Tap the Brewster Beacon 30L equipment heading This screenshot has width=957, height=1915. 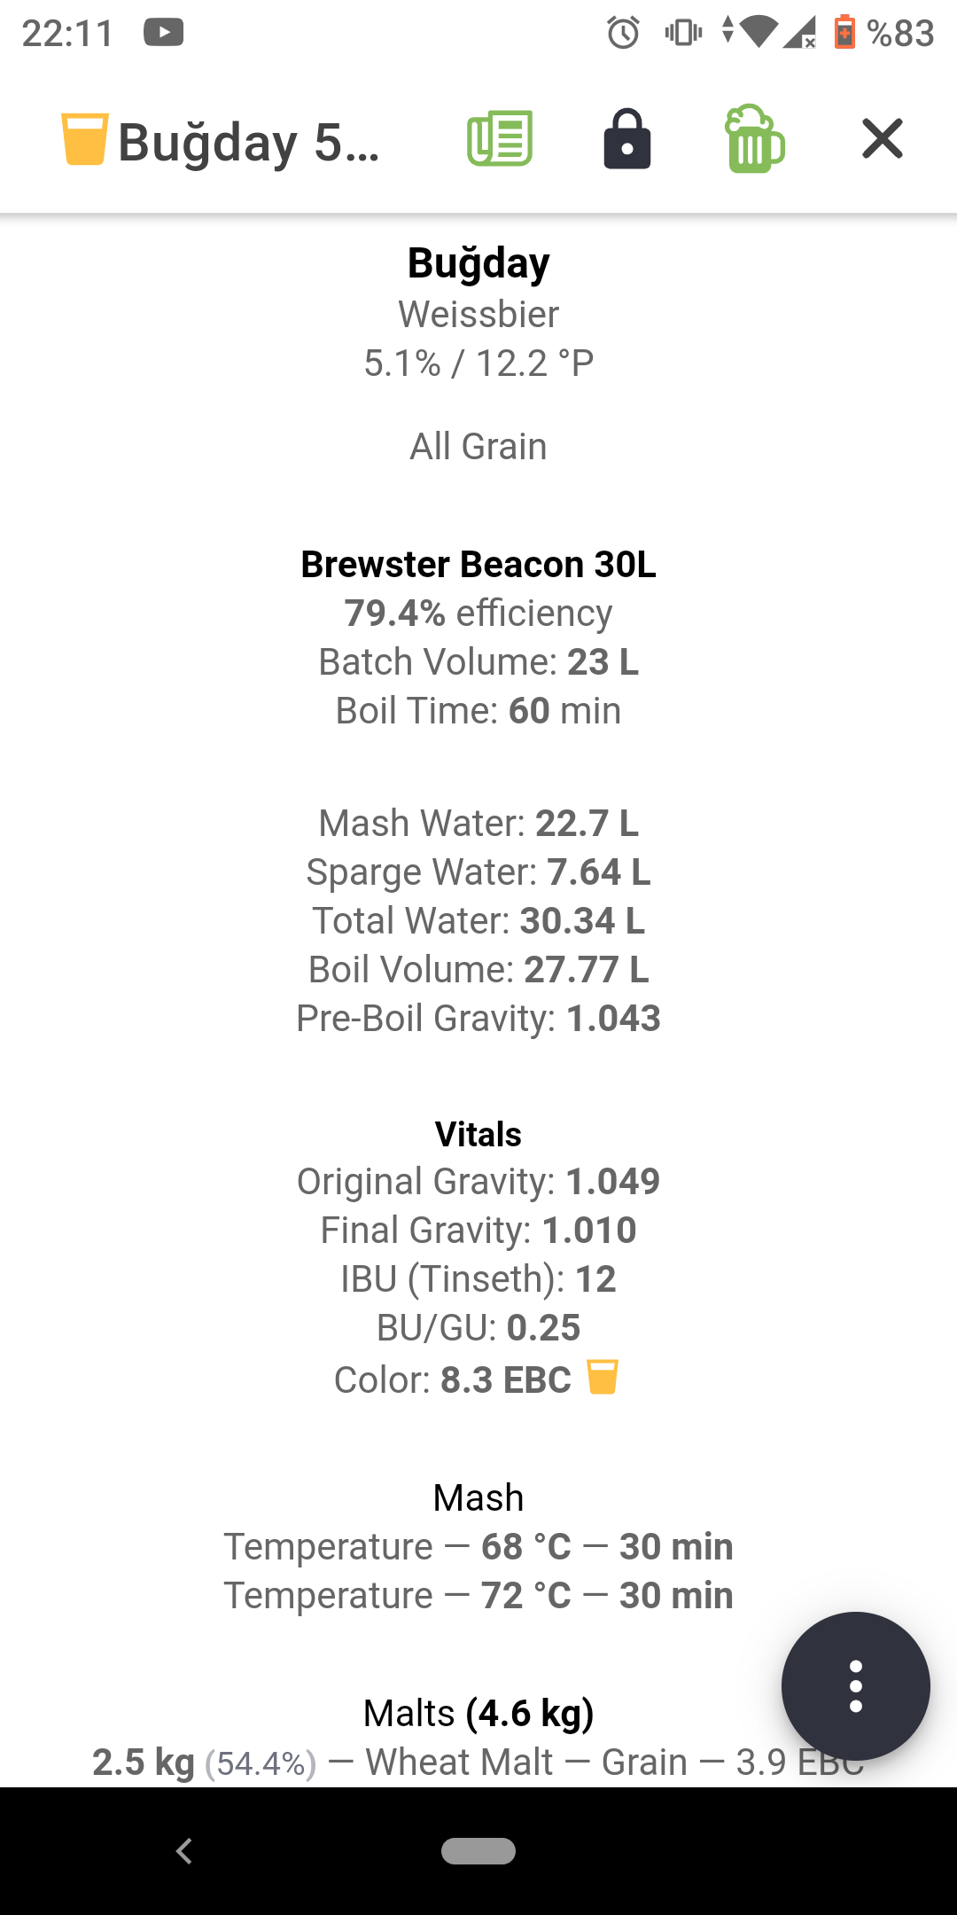[x=478, y=565]
